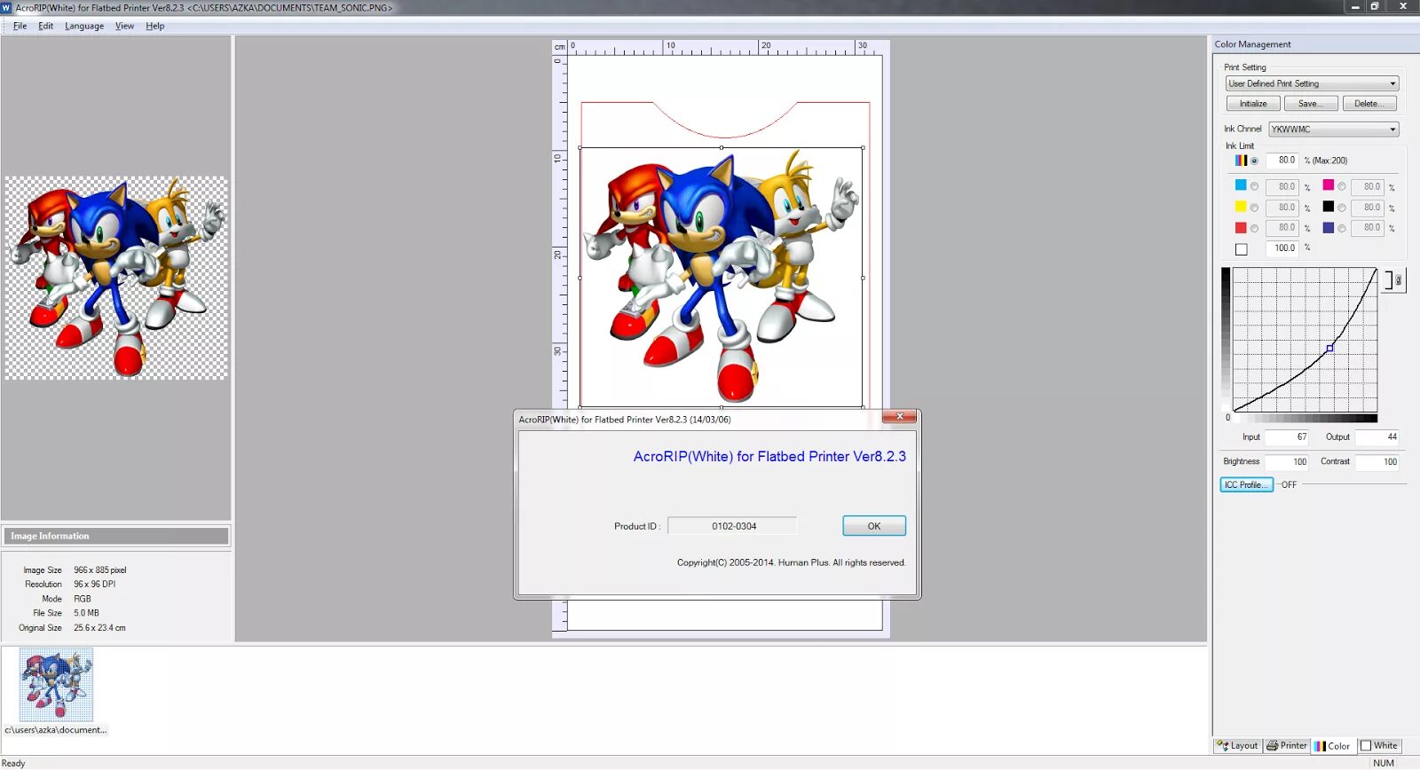Click the curve Output value field

click(1377, 437)
